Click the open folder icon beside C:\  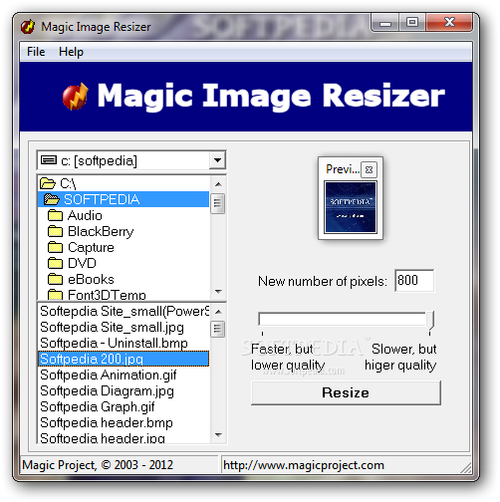(x=48, y=183)
